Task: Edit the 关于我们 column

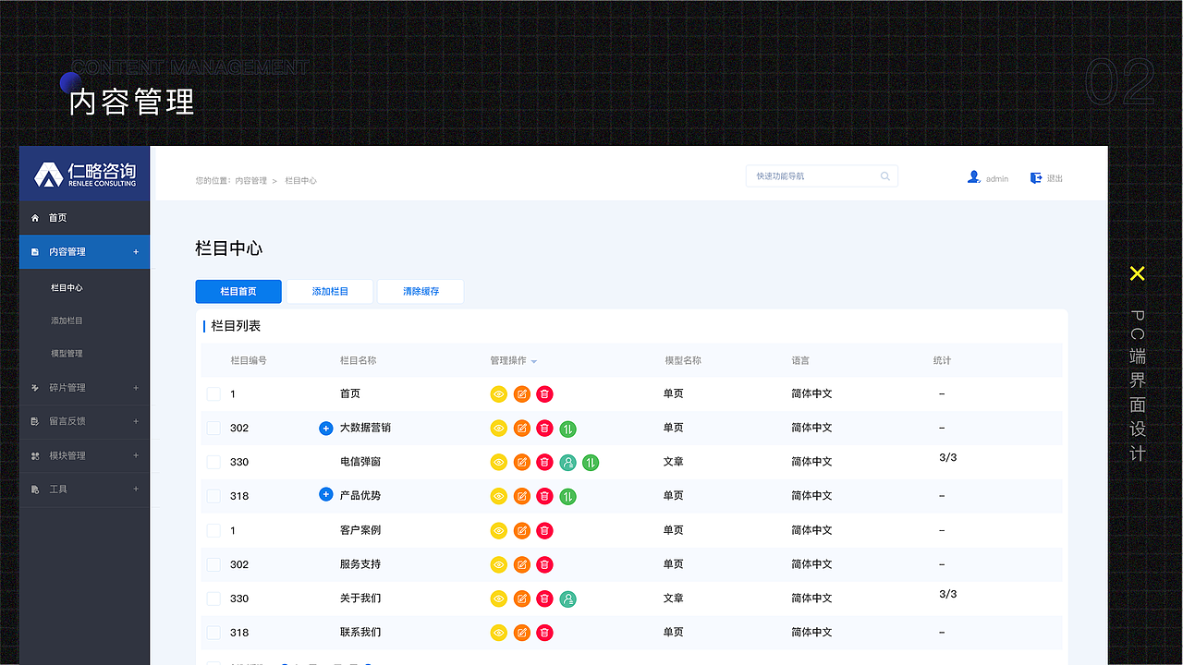Action: tap(522, 599)
